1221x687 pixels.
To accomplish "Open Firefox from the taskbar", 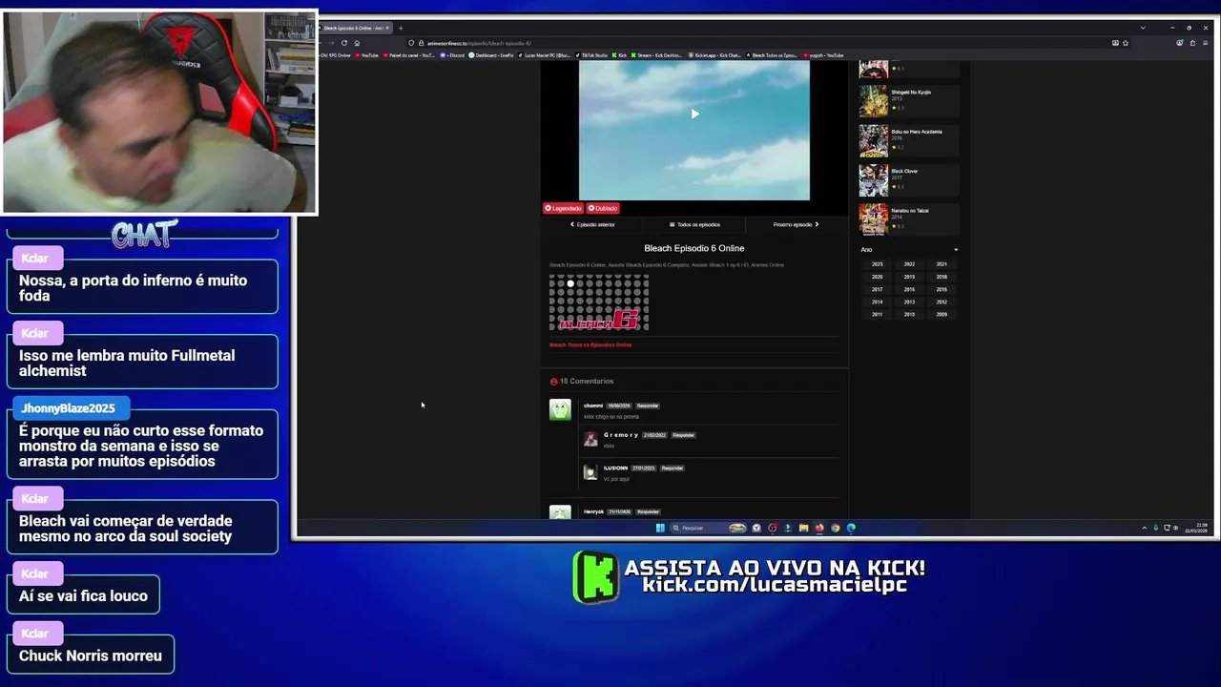I will click(x=819, y=528).
